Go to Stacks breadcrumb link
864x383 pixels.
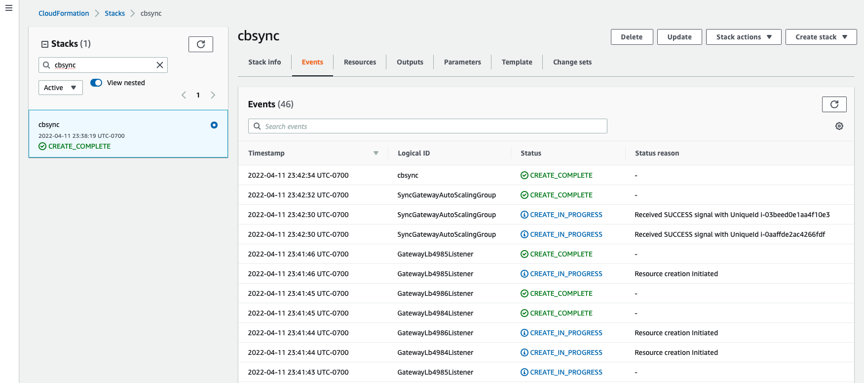tap(114, 13)
